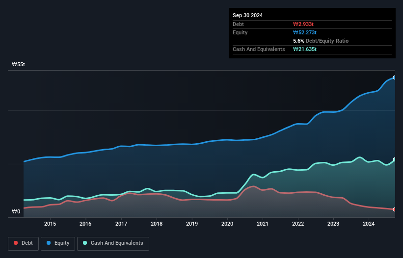
Task: Click the 2016 x-axis label
Action: (x=85, y=224)
